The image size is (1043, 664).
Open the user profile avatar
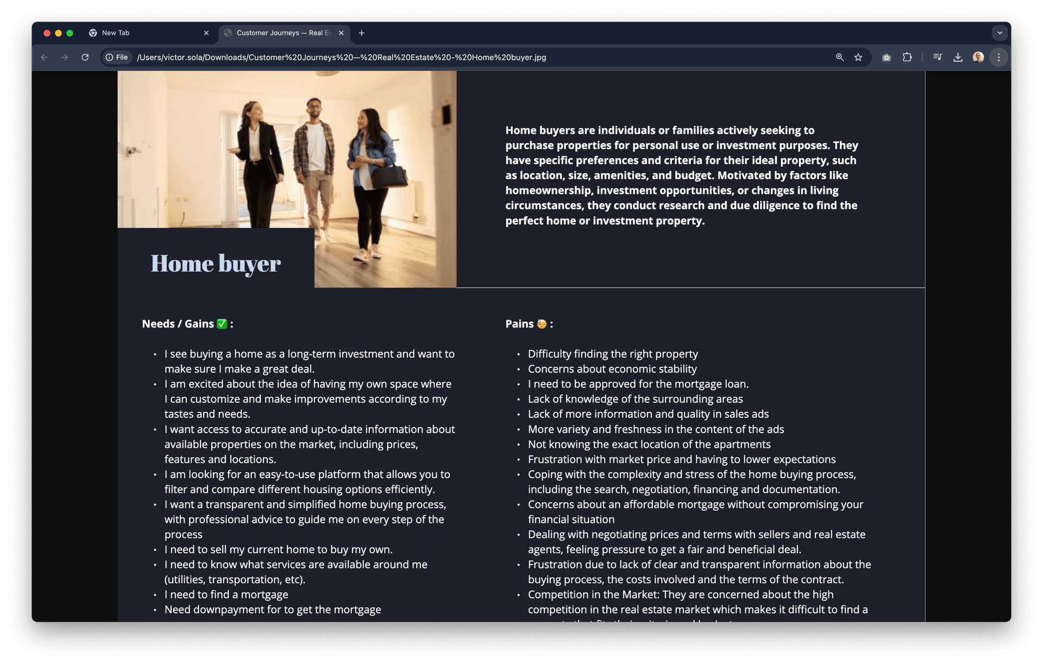click(978, 57)
